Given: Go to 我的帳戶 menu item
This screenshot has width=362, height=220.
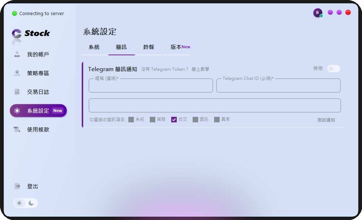Looking at the screenshot, I should (x=38, y=54).
